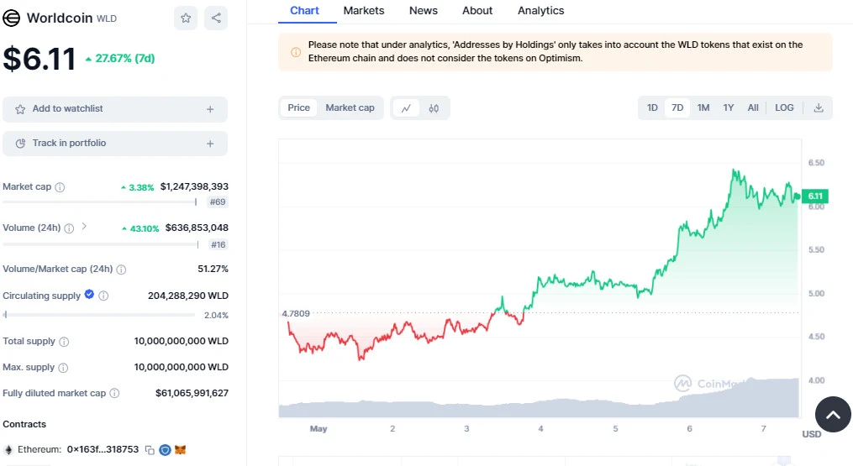Click the #16 volume rank badge
The height and width of the screenshot is (466, 853).
click(x=219, y=244)
